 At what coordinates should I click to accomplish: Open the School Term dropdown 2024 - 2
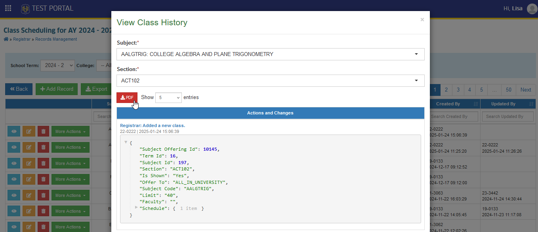[57, 65]
